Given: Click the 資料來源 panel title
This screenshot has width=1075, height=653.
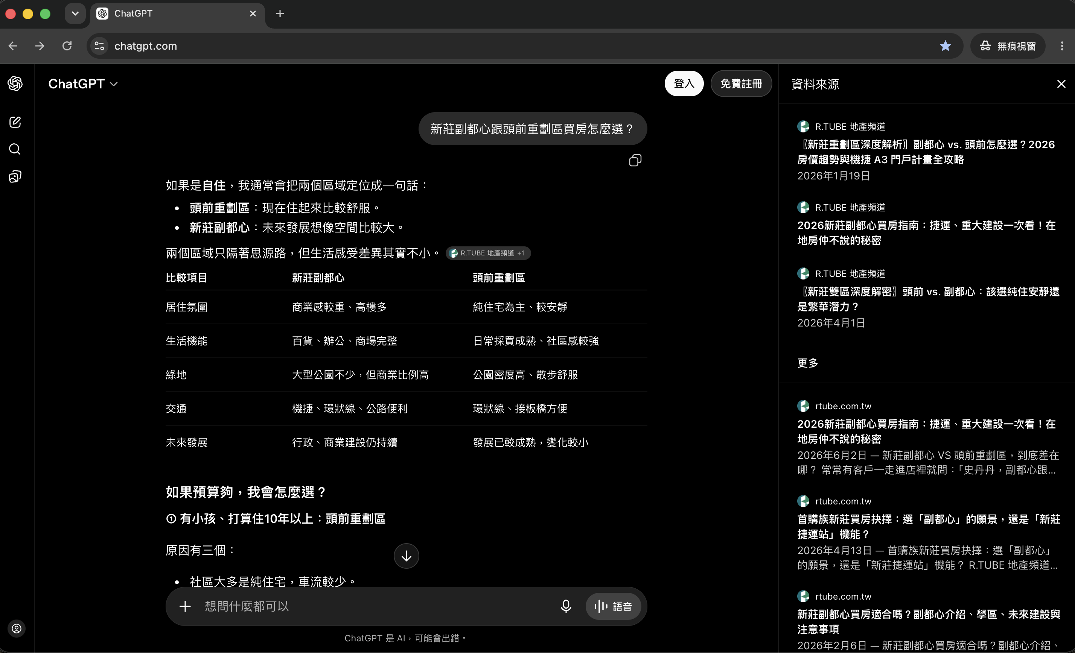Looking at the screenshot, I should tap(815, 84).
